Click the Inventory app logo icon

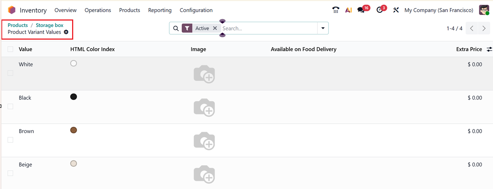12,10
